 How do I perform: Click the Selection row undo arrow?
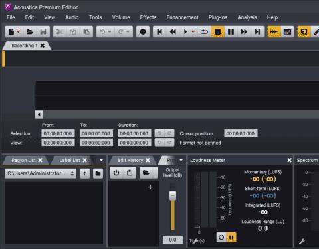[159, 133]
